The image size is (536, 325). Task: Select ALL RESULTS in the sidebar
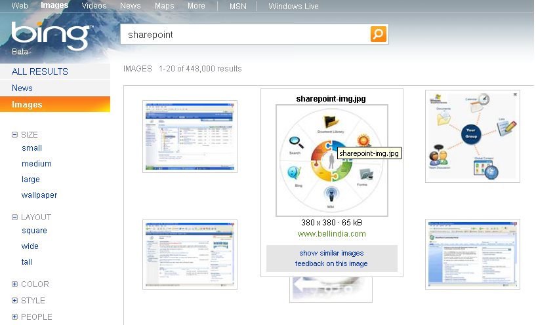[x=55, y=71]
